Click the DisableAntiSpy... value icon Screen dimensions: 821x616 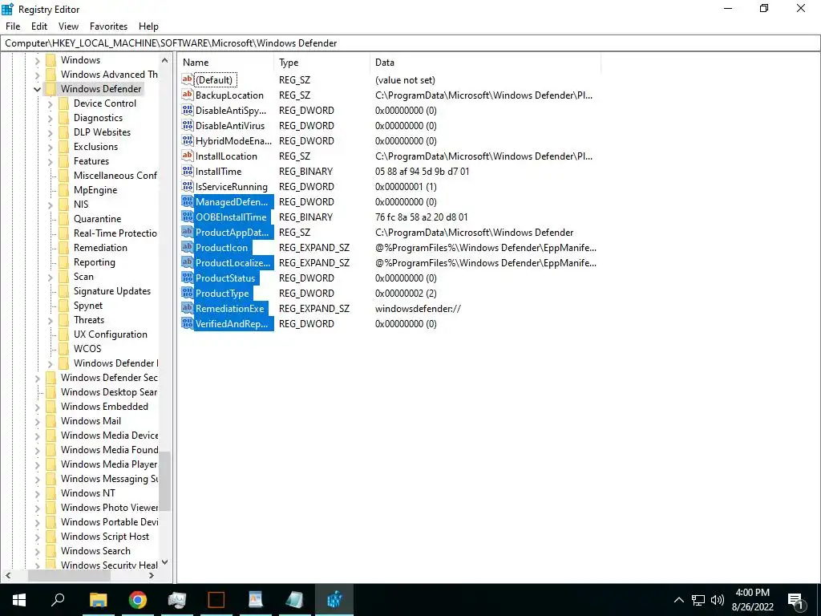(188, 110)
